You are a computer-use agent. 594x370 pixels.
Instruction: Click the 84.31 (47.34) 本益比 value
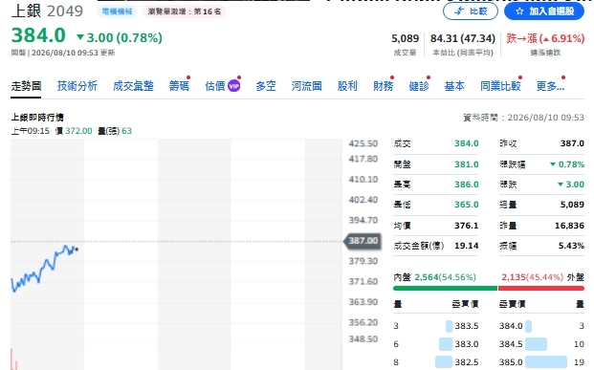pyautogui.click(x=463, y=38)
